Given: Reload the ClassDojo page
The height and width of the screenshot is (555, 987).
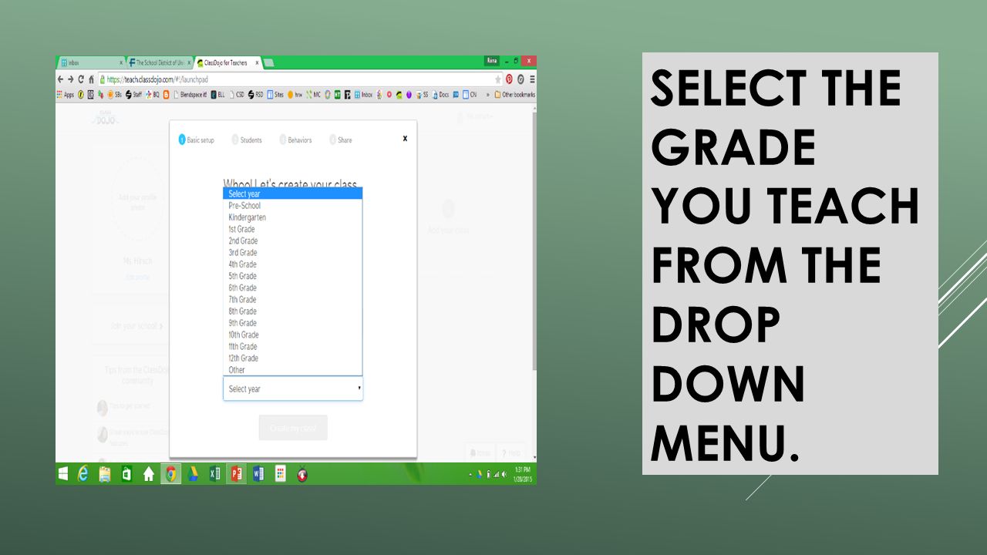Looking at the screenshot, I should click(81, 79).
